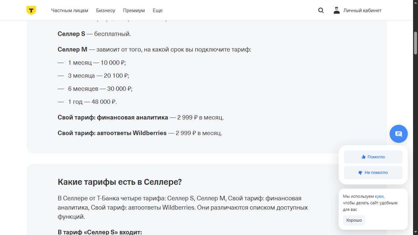Image resolution: width=418 pixels, height=235 pixels.
Task: Click Свой тариф: финансовая аналитика price line
Action: coord(141,117)
